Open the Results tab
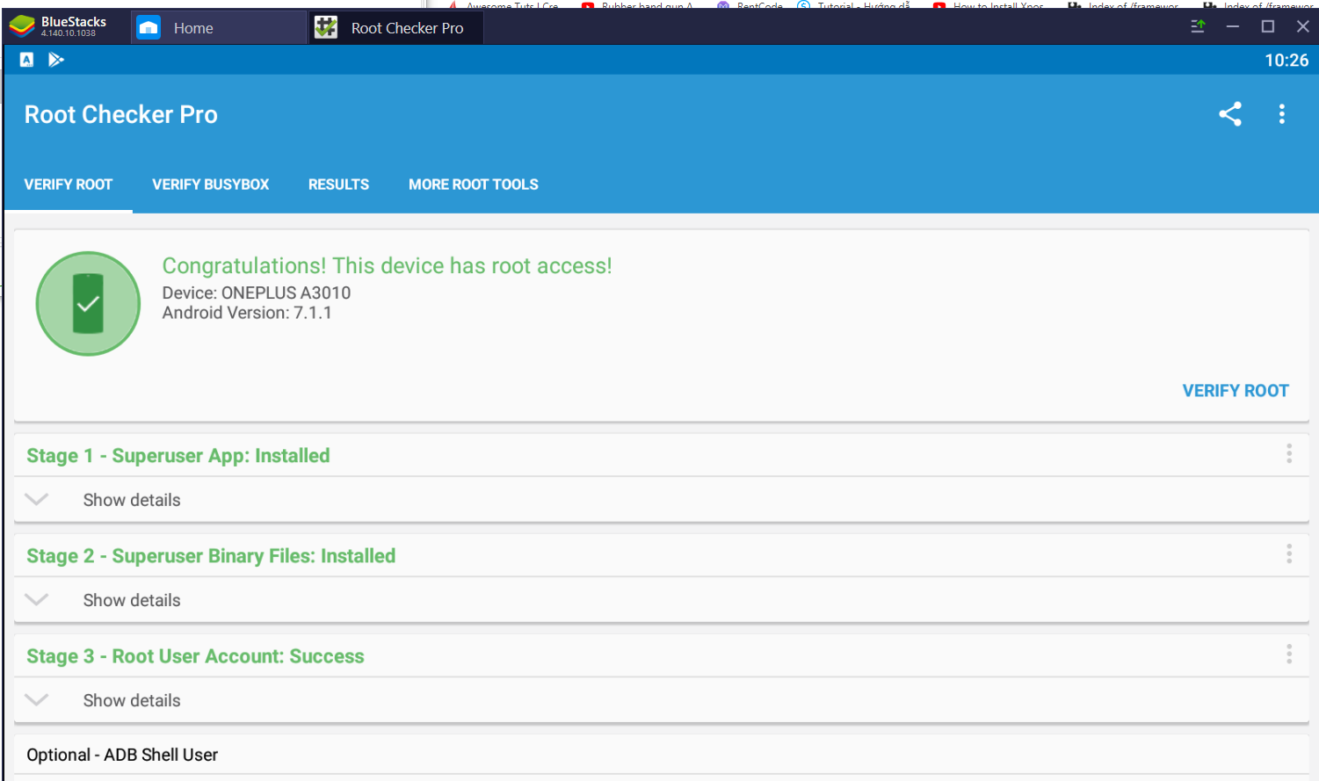The width and height of the screenshot is (1319, 781). click(x=338, y=184)
